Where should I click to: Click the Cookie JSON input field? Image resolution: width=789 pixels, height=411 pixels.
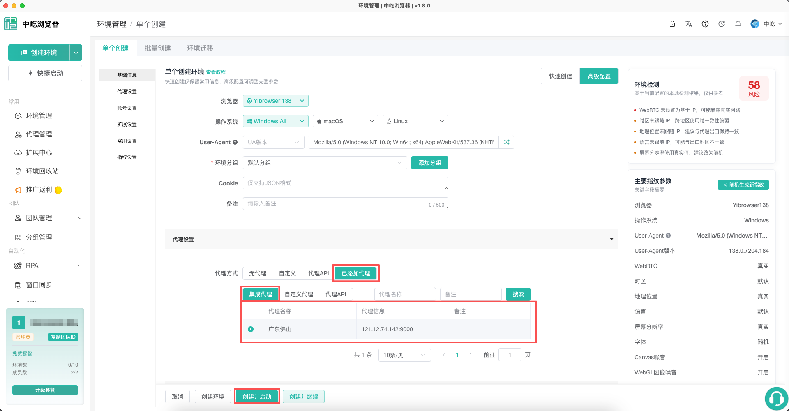click(346, 183)
